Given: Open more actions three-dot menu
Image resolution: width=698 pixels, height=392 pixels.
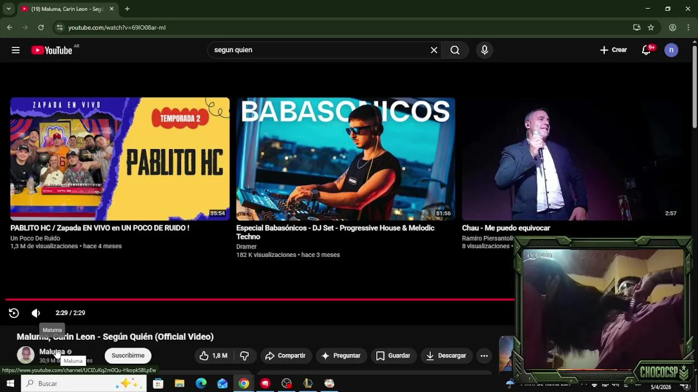Looking at the screenshot, I should (x=484, y=356).
